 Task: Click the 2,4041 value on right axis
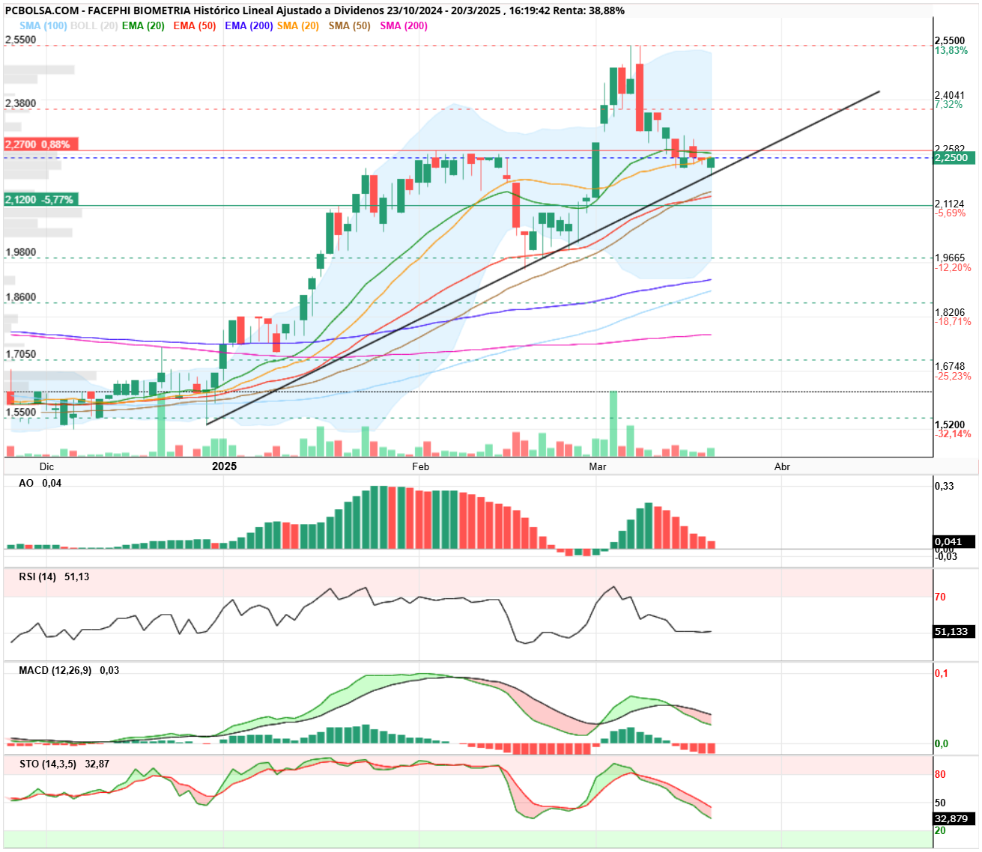point(950,95)
